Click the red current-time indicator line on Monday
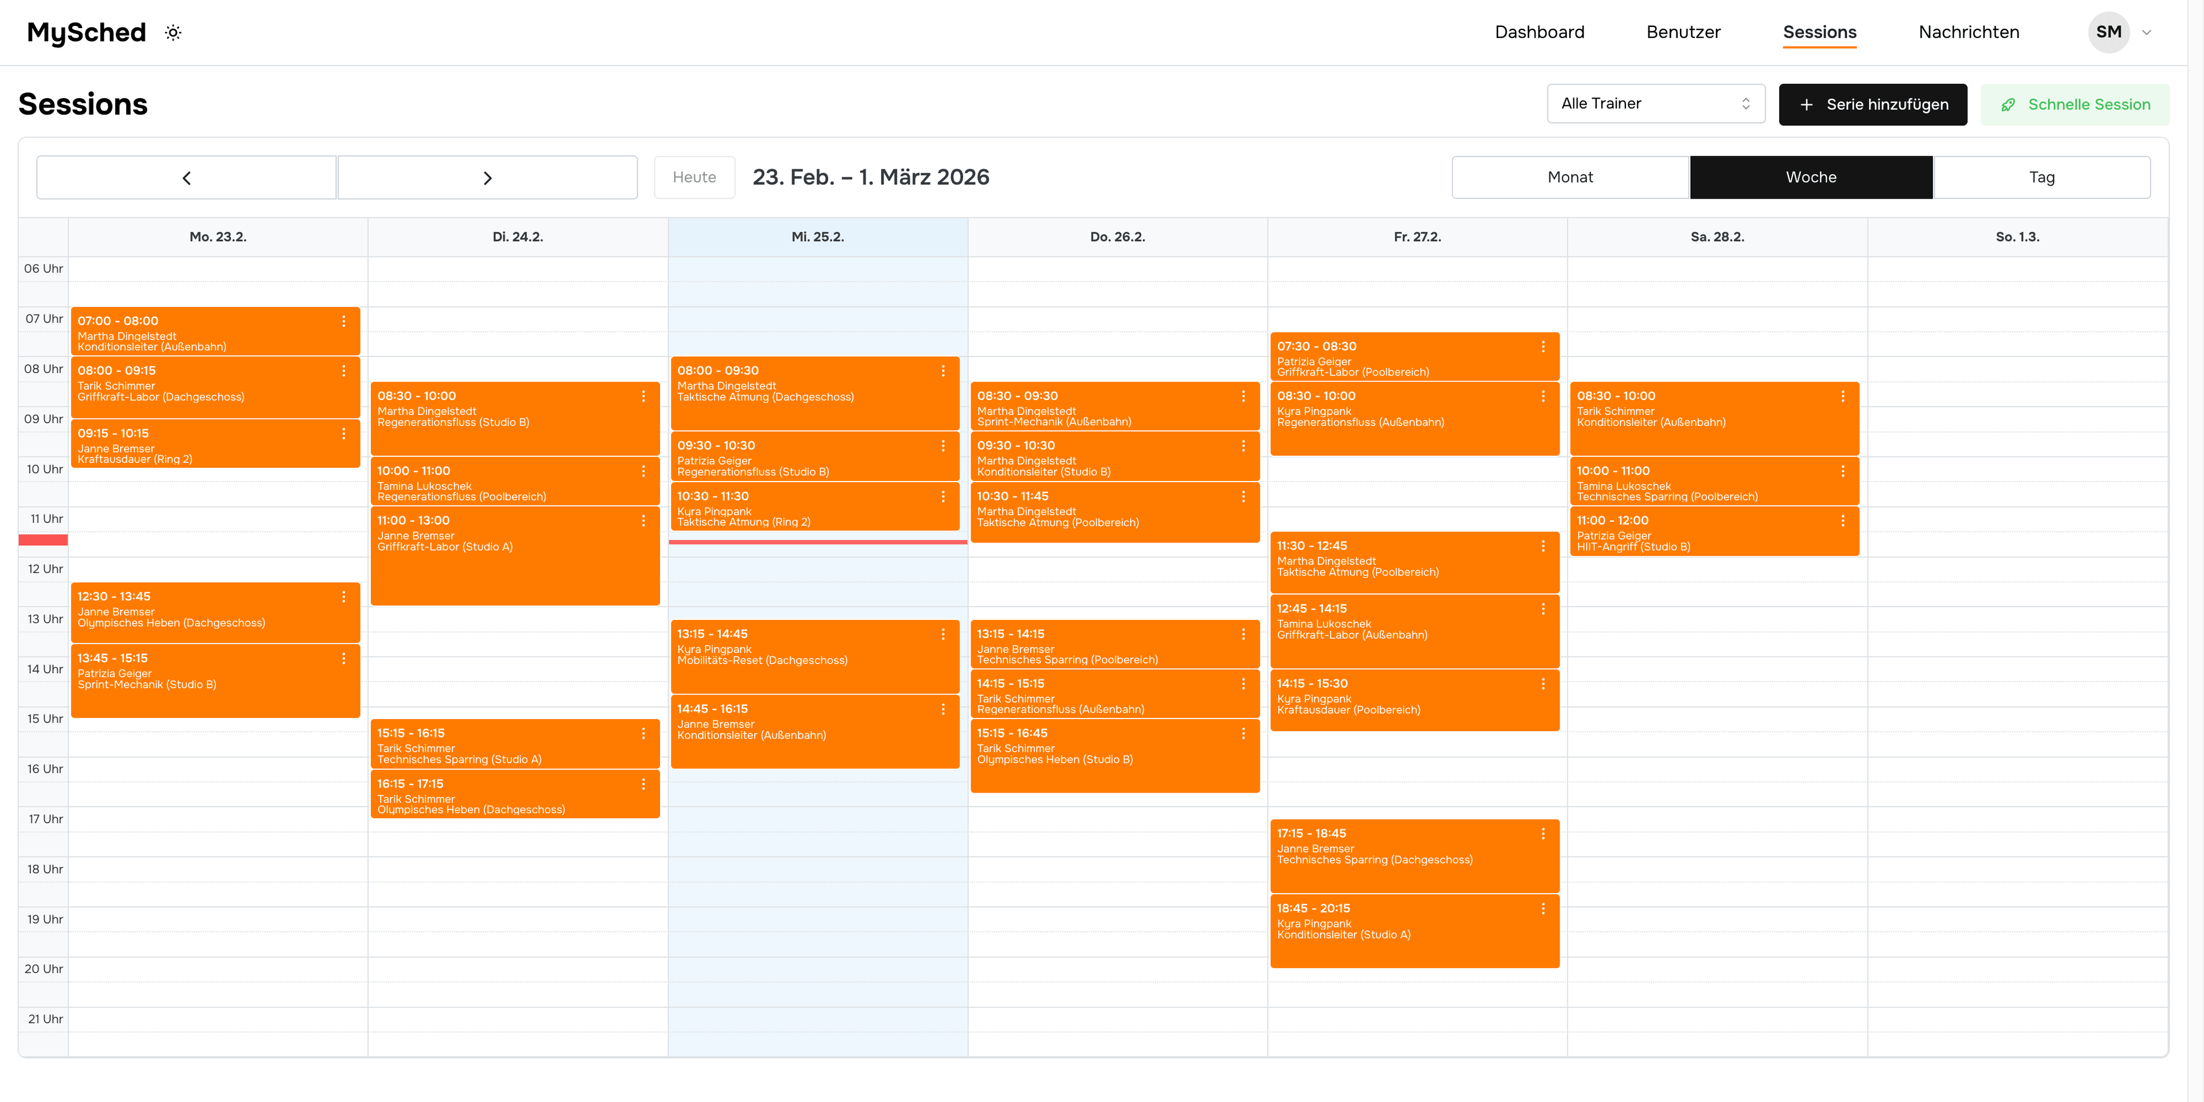This screenshot has height=1102, width=2204. click(43, 540)
